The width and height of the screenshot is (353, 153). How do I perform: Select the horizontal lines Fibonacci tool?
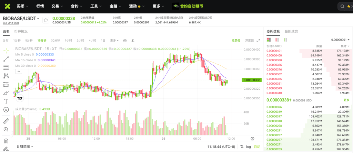(x=6, y=67)
